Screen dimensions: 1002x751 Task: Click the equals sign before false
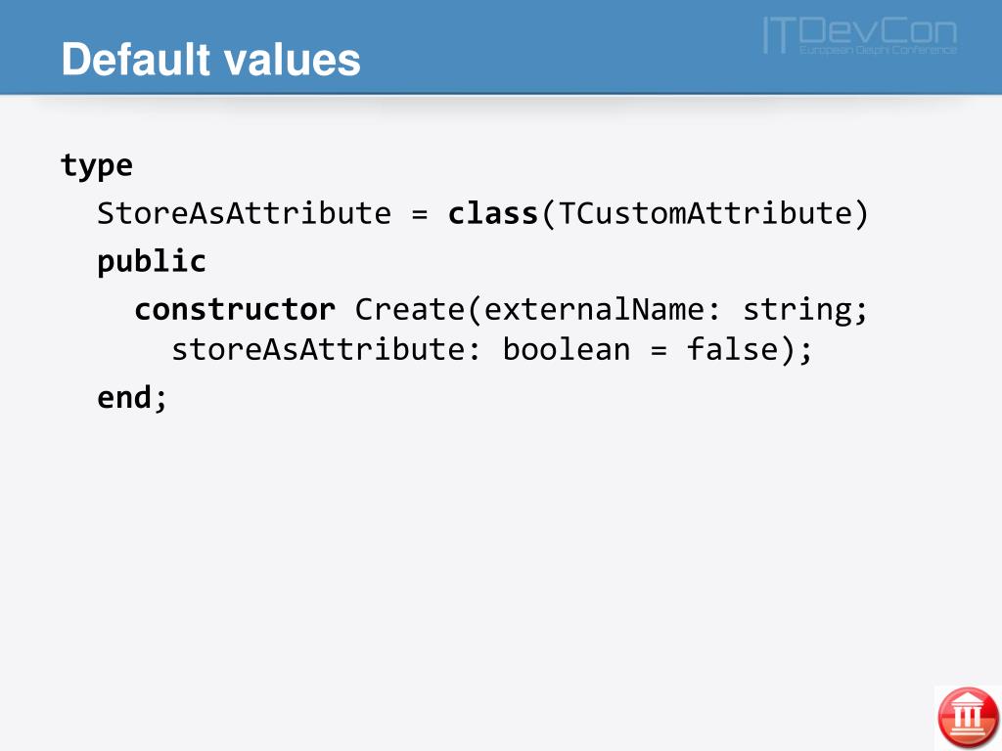click(x=659, y=351)
